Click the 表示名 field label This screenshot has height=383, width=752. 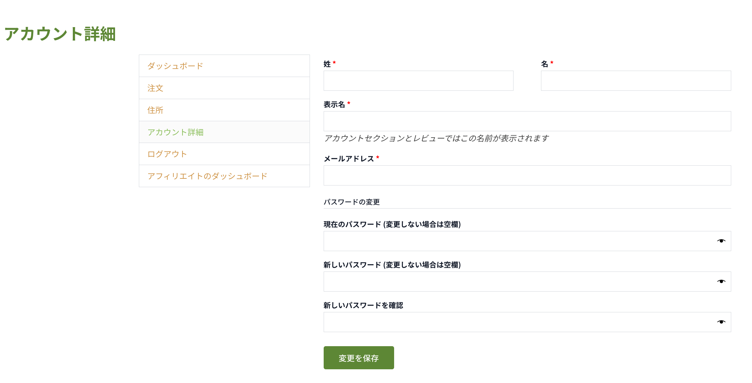(334, 104)
